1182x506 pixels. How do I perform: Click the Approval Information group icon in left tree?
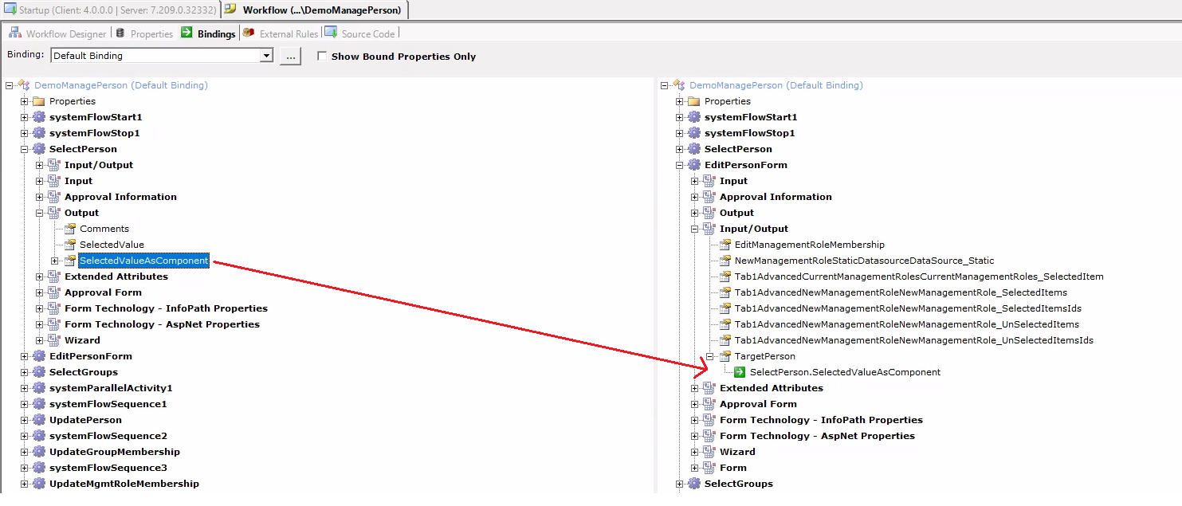tap(53, 197)
